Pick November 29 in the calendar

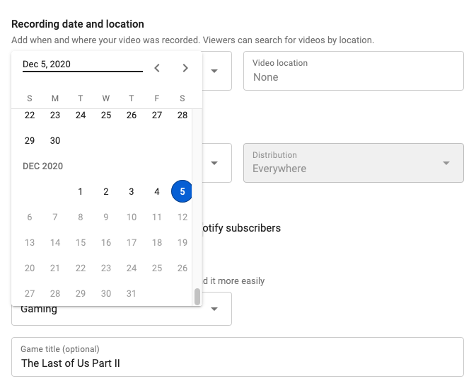point(30,140)
